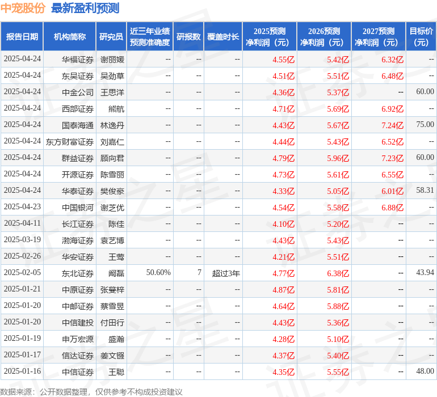
Task: Click 东北证券 2026 forecast 6.38亿
Action: pyautogui.click(x=338, y=273)
